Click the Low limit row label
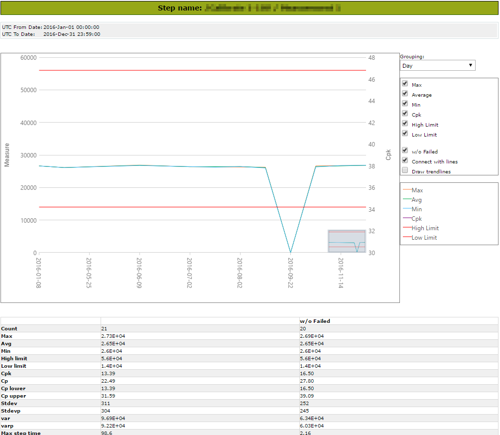 [14, 366]
